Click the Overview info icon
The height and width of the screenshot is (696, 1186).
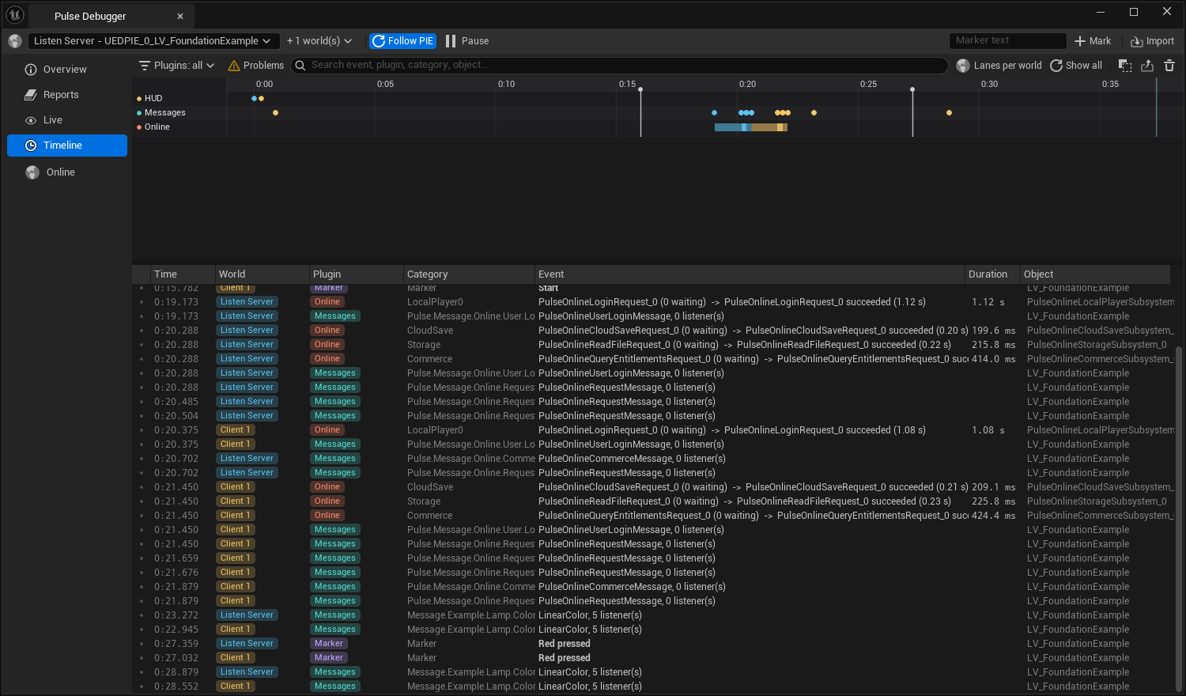(x=31, y=70)
